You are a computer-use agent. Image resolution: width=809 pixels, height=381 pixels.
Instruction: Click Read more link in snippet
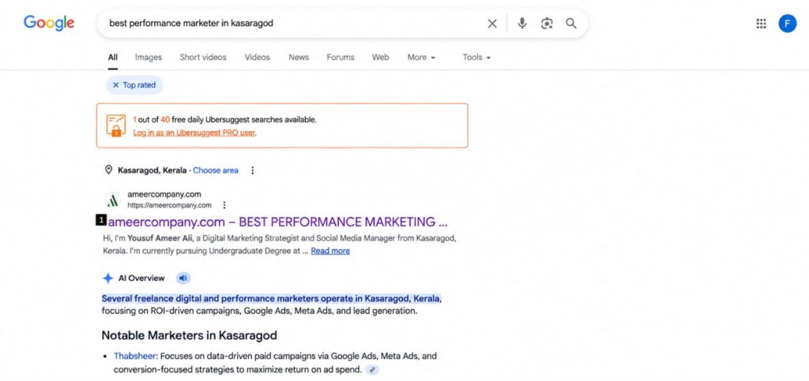click(330, 251)
